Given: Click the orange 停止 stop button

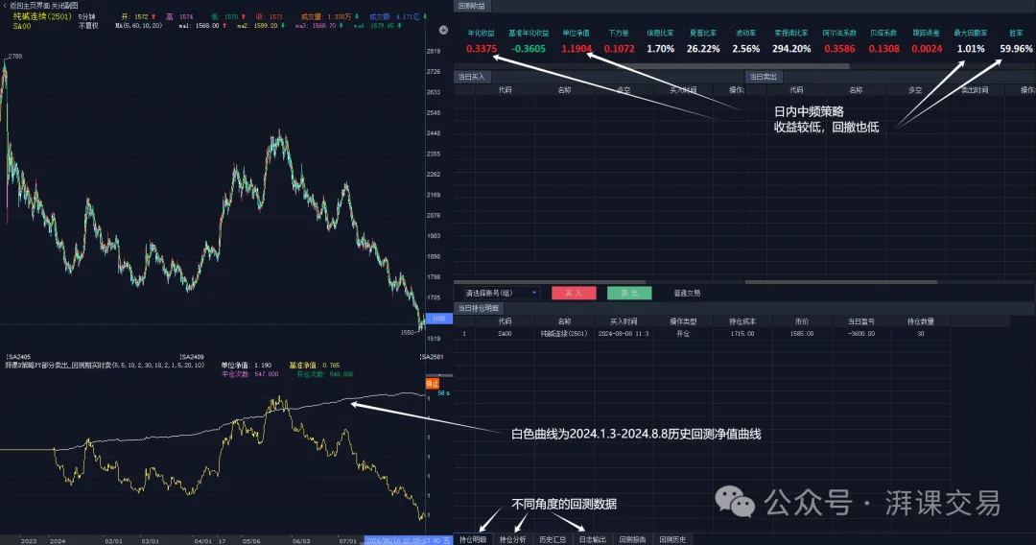Looking at the screenshot, I should [432, 384].
